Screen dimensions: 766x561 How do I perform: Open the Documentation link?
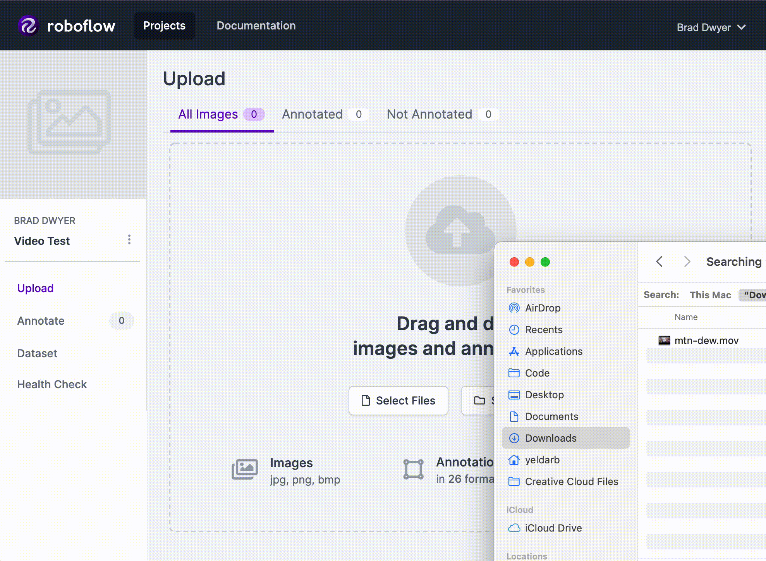pyautogui.click(x=256, y=26)
